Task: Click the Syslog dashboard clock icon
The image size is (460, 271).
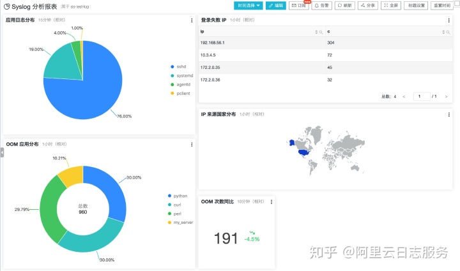Action: pos(7,6)
